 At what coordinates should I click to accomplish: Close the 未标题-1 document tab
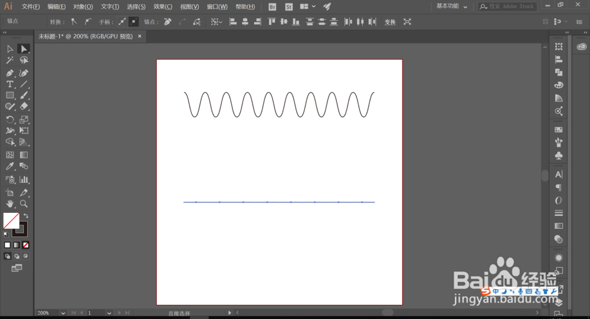[x=140, y=36]
